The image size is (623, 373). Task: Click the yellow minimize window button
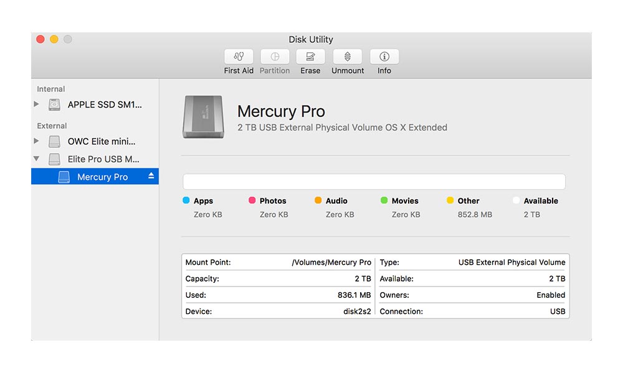pyautogui.click(x=54, y=39)
